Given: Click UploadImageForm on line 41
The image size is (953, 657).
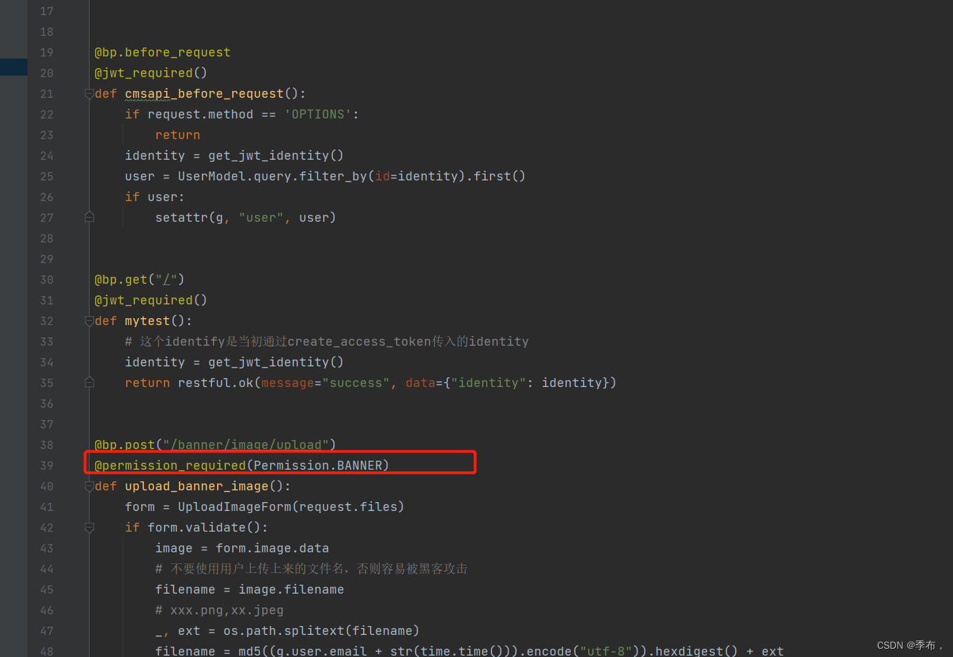Looking at the screenshot, I should 234,507.
